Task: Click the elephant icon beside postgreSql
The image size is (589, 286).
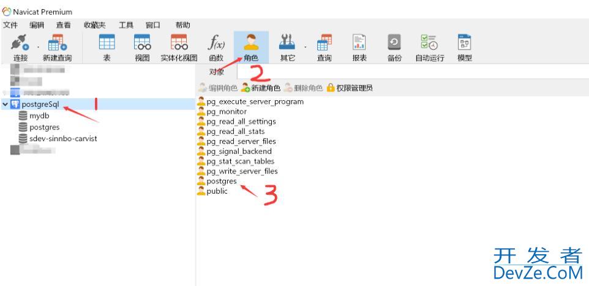Action: point(15,105)
